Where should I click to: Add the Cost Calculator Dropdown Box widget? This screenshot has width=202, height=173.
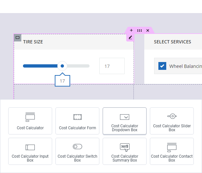coord(125,121)
